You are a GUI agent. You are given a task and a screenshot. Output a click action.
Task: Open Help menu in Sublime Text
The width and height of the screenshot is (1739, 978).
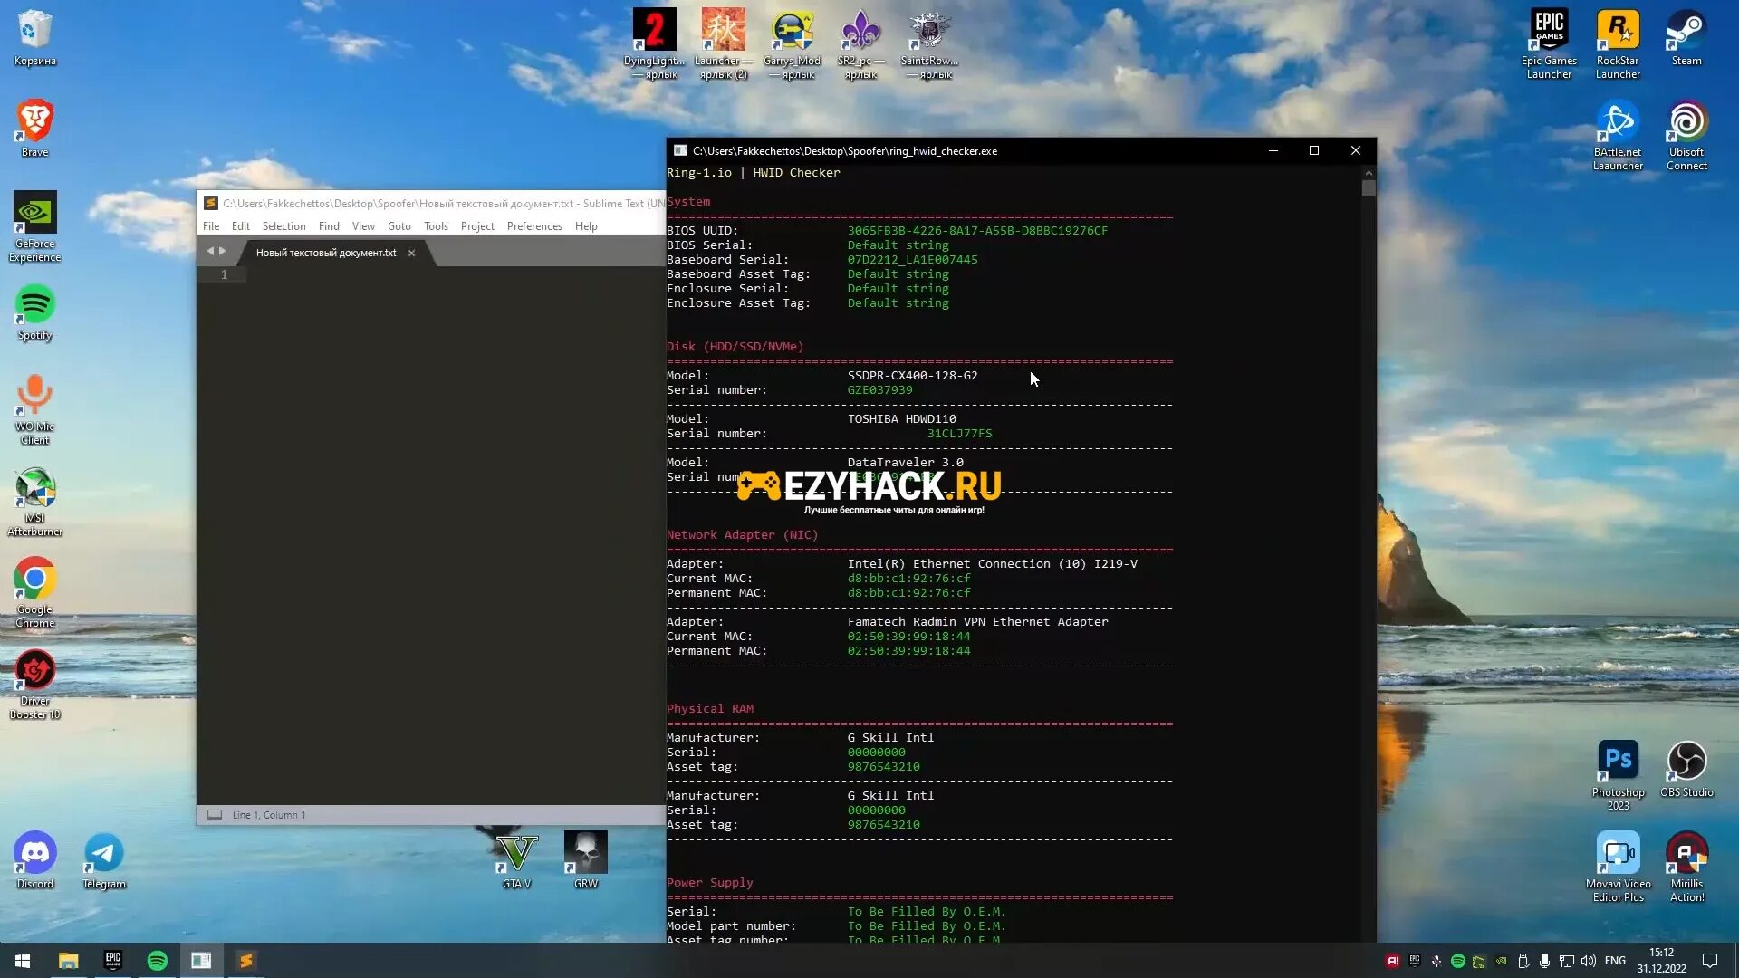click(586, 226)
